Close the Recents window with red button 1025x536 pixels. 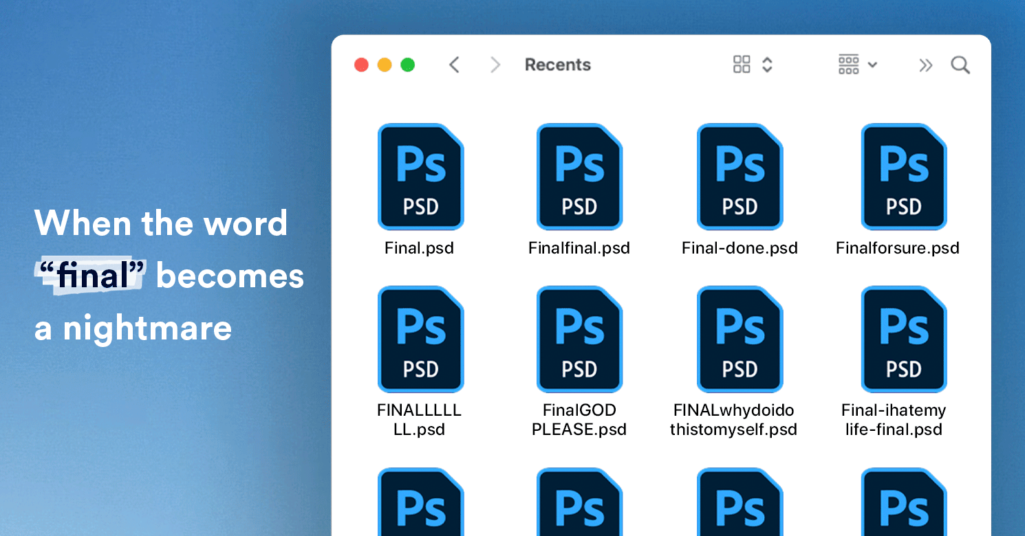pos(361,65)
